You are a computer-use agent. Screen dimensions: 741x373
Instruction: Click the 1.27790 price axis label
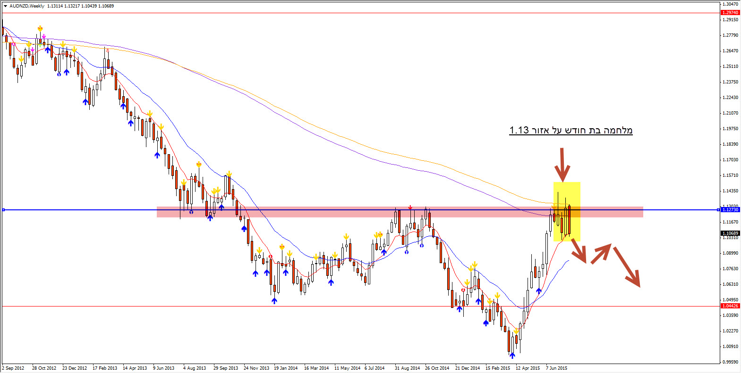[730, 35]
